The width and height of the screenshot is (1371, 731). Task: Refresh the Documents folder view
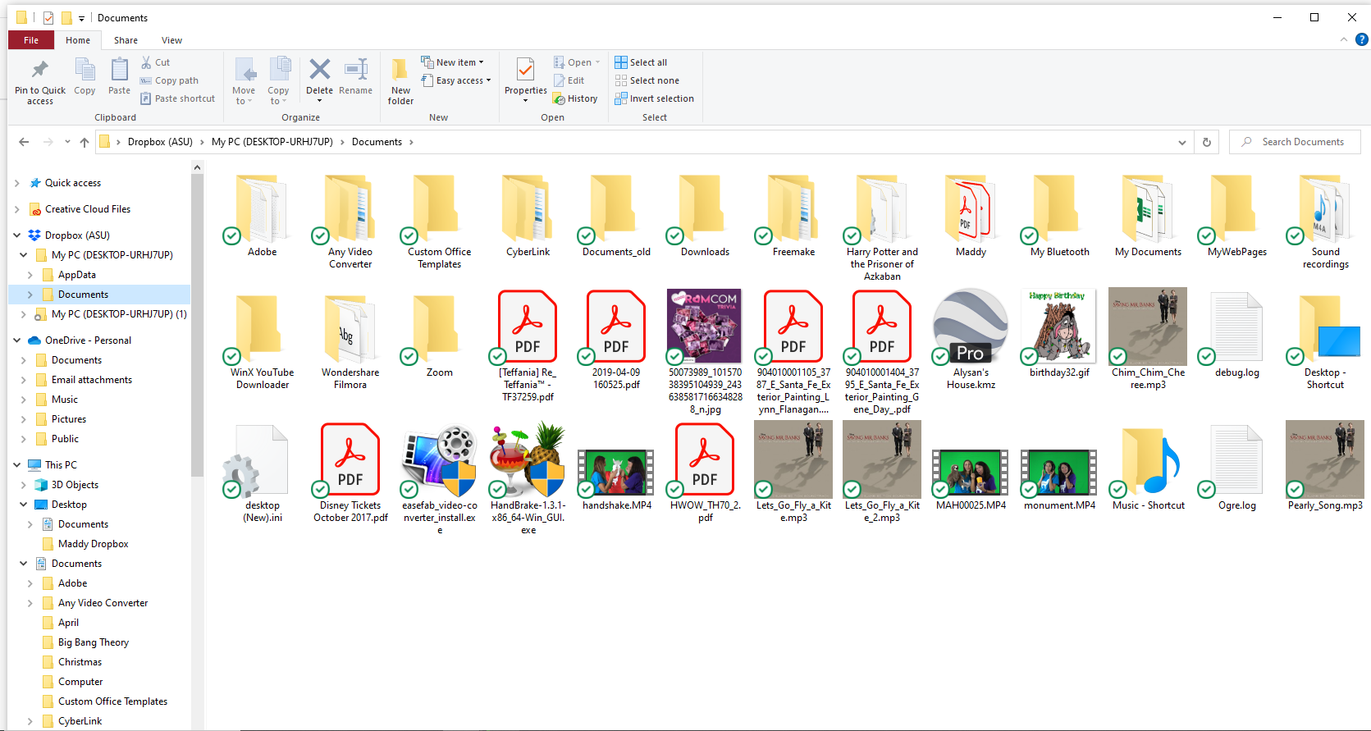click(x=1206, y=142)
